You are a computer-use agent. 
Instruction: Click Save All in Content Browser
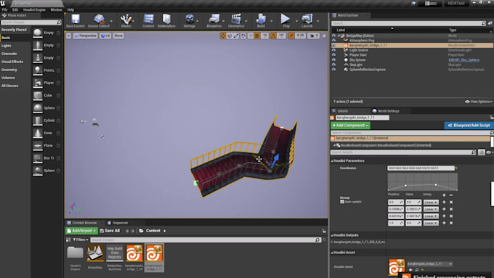point(110,231)
